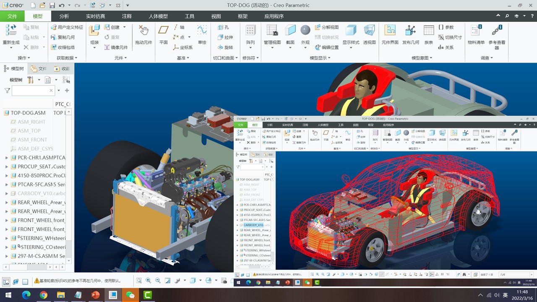Viewport: 537px width, 302px height.
Task: Expand the Datum (基准) group
Action: coord(183,58)
